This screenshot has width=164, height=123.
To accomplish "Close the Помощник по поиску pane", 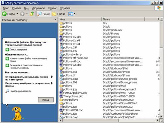I will (55, 20).
